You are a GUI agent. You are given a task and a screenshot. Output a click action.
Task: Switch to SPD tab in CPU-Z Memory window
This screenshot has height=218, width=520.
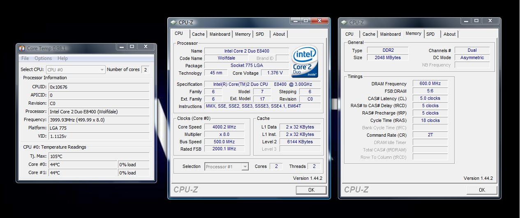tap(430, 34)
